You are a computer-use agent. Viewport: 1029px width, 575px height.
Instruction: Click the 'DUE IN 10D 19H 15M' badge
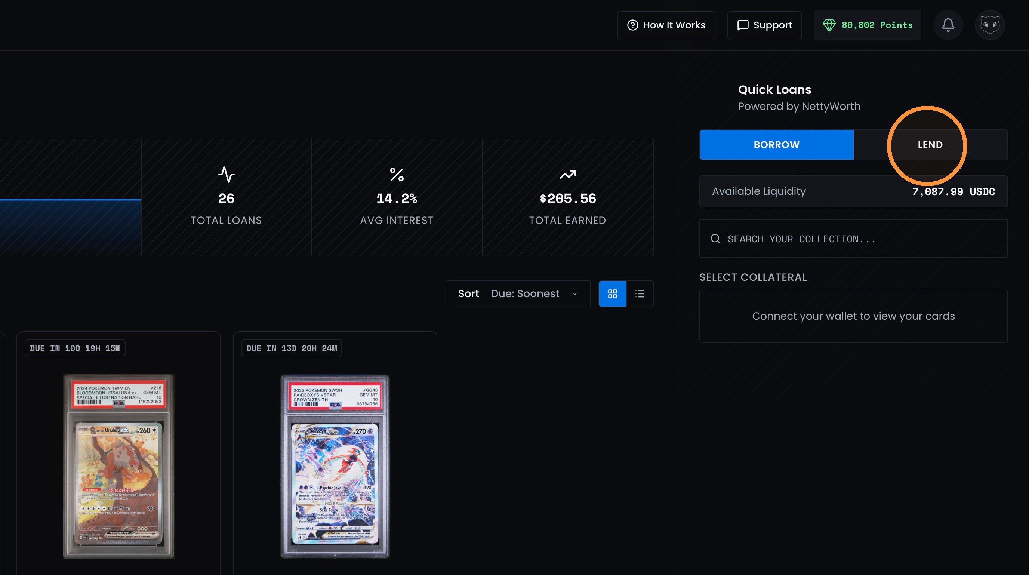coord(75,348)
